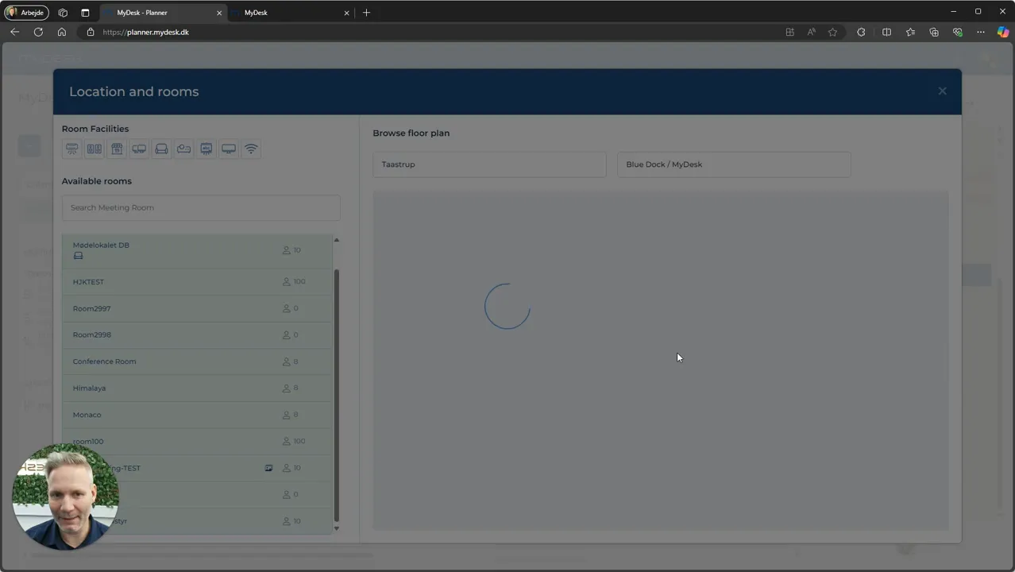Close the Location and rooms dialog

click(942, 91)
